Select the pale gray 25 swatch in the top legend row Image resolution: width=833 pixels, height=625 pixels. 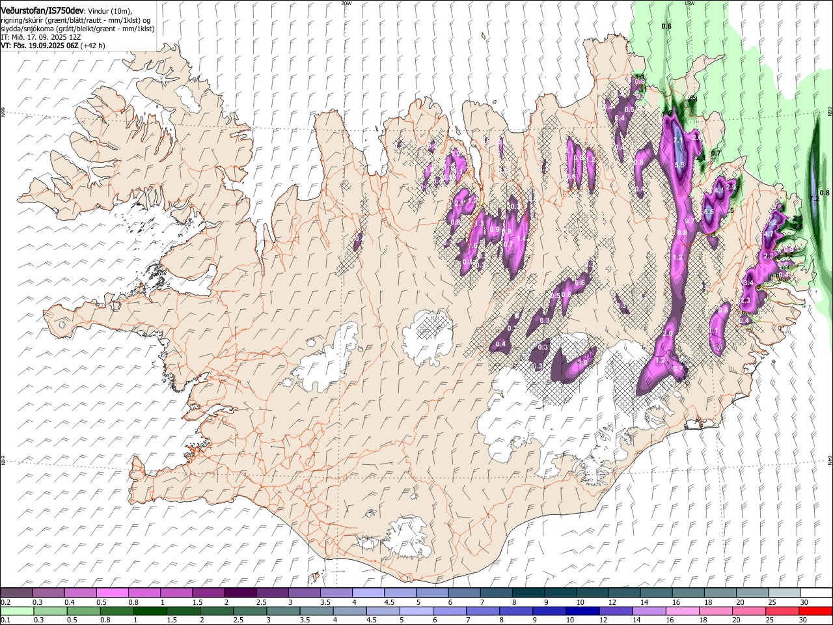click(785, 593)
